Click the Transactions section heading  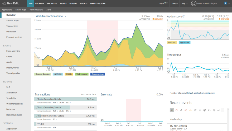click(x=42, y=94)
